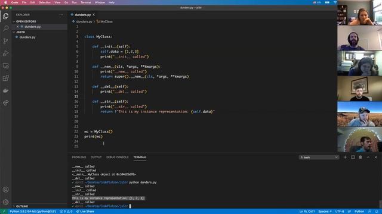Image resolution: width=382 pixels, height=214 pixels.
Task: Select the dunders.py editor tab
Action: pos(82,15)
